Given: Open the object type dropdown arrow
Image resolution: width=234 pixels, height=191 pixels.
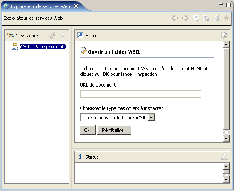Looking at the screenshot, I should click(151, 118).
